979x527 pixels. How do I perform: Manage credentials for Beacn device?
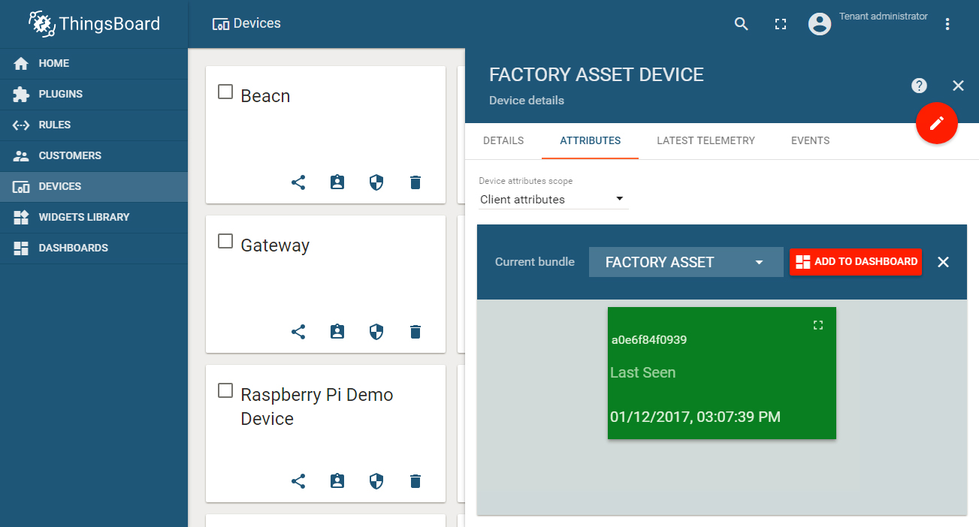tap(376, 182)
